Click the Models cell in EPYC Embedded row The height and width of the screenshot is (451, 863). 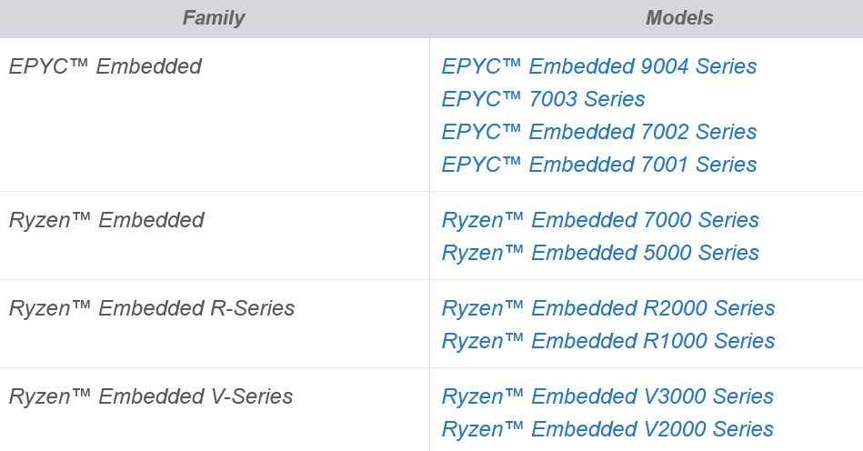pos(647,115)
